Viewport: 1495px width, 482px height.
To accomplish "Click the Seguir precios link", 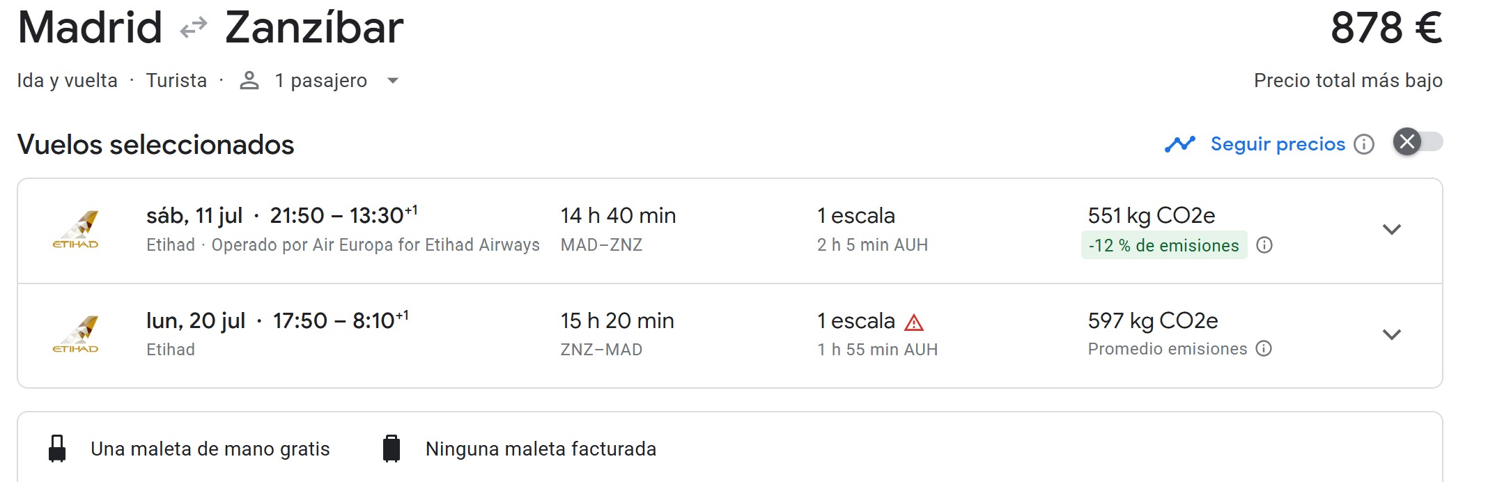I will pos(1278,144).
